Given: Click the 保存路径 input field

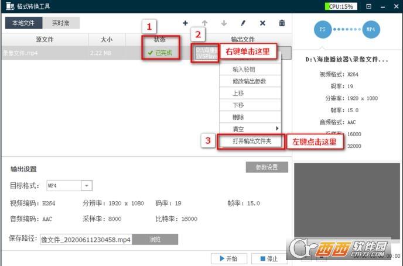Looking at the screenshot, I should coord(86,240).
